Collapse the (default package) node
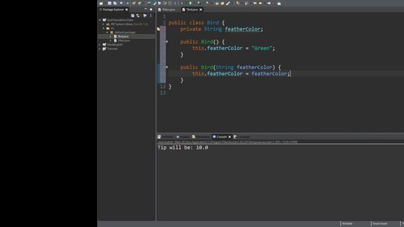This screenshot has height=227, width=404. (107, 32)
